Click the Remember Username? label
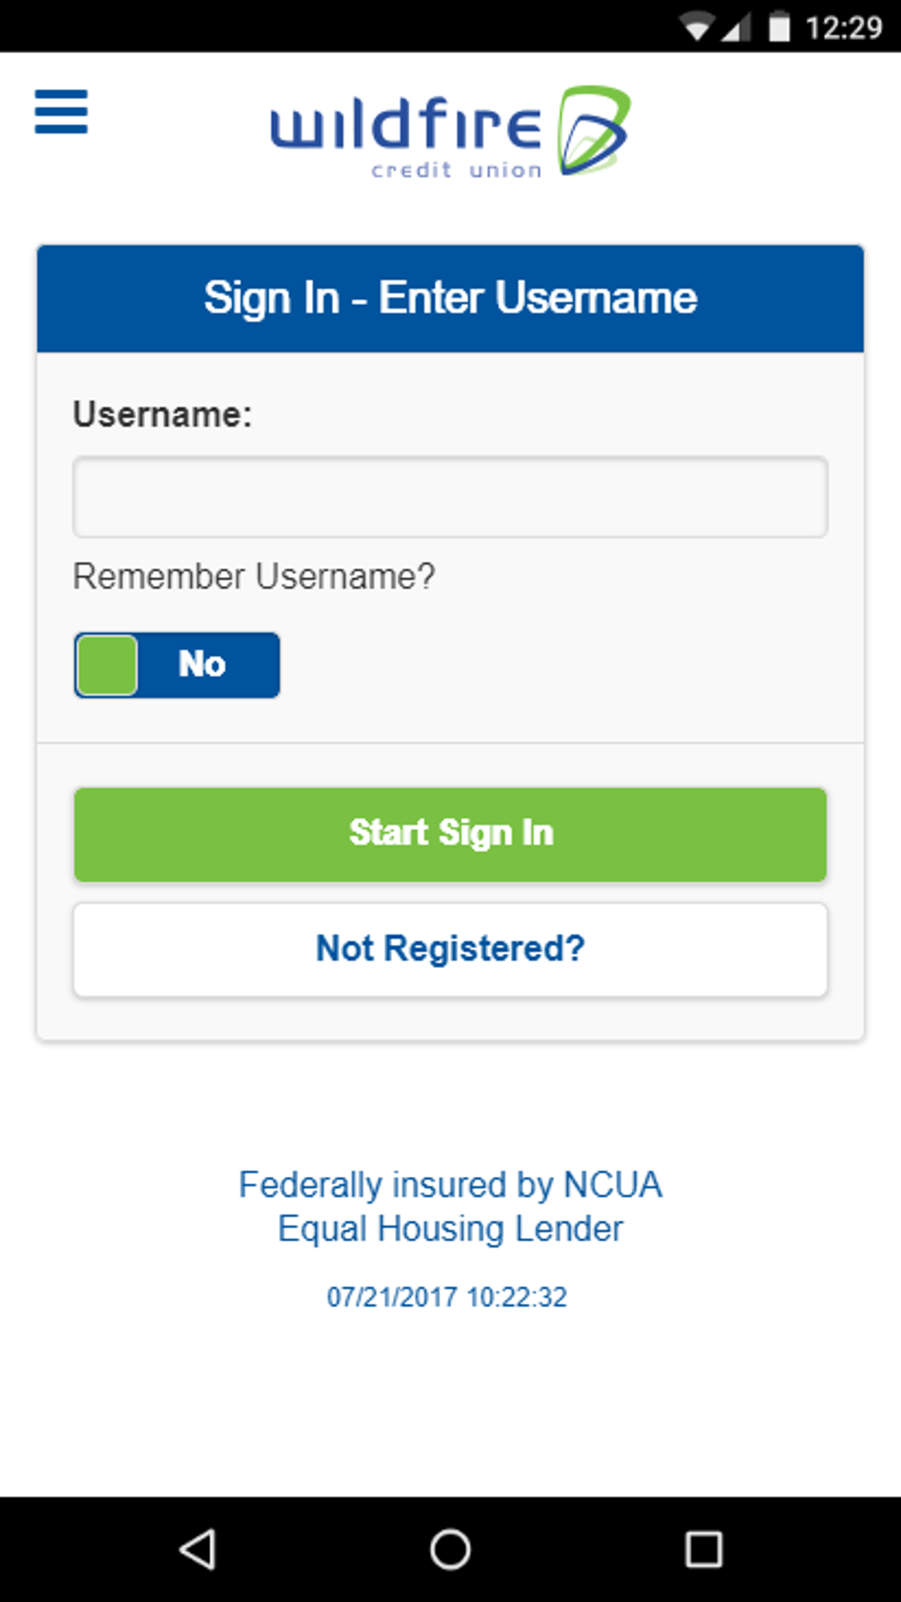 point(254,576)
